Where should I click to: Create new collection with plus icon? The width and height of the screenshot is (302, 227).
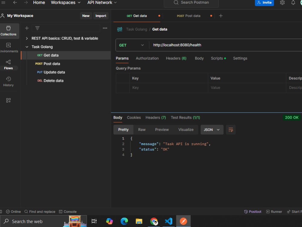(x=27, y=28)
